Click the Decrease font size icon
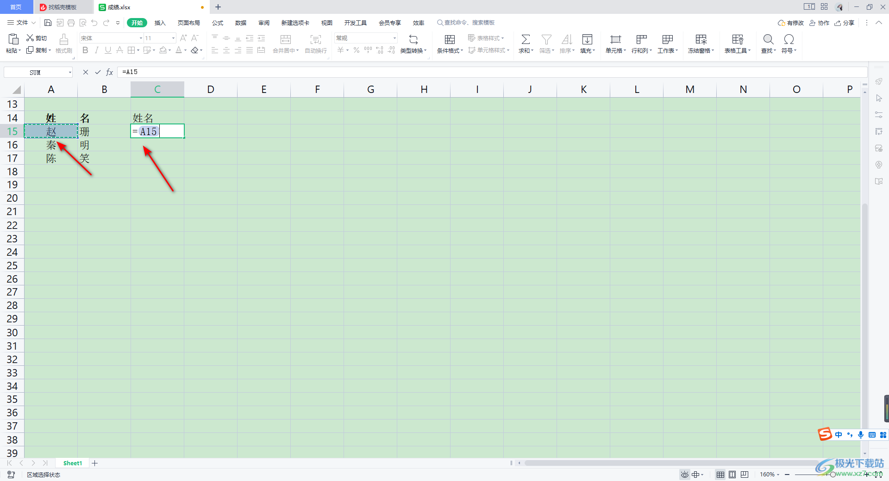Viewport: 889px width, 481px height. coord(195,38)
